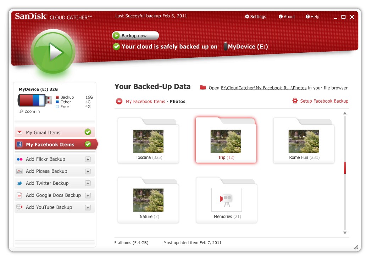
Task: Click plus button for Add Twitter Backup
Action: tap(88, 183)
